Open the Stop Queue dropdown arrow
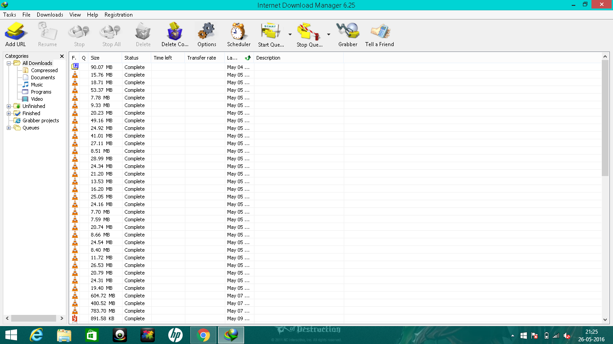Image resolution: width=613 pixels, height=344 pixels. point(328,34)
